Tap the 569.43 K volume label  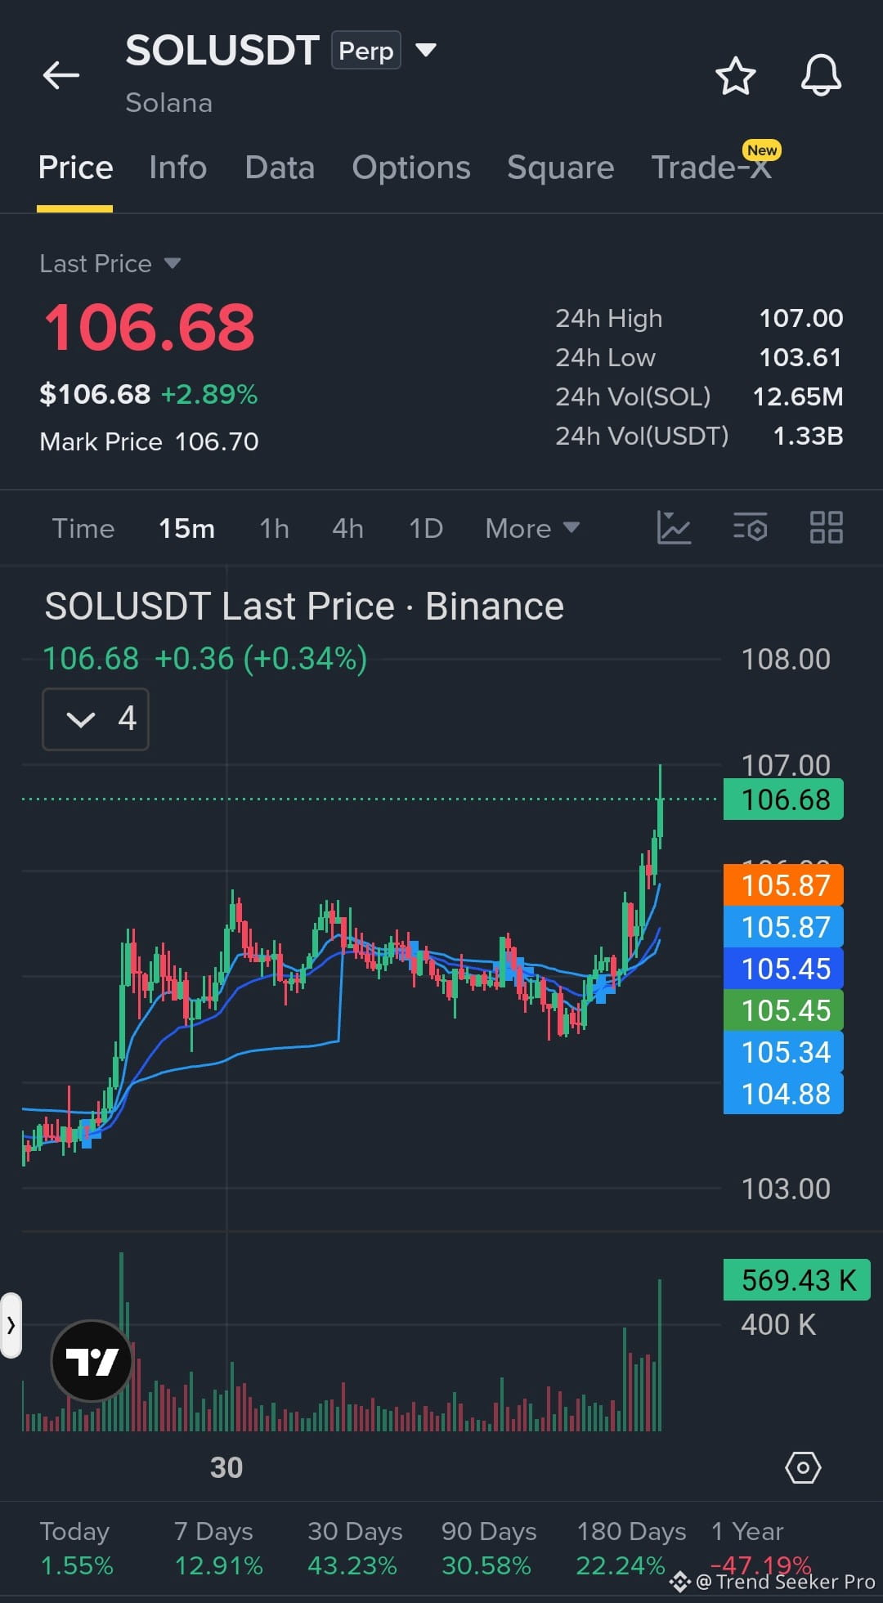[797, 1280]
